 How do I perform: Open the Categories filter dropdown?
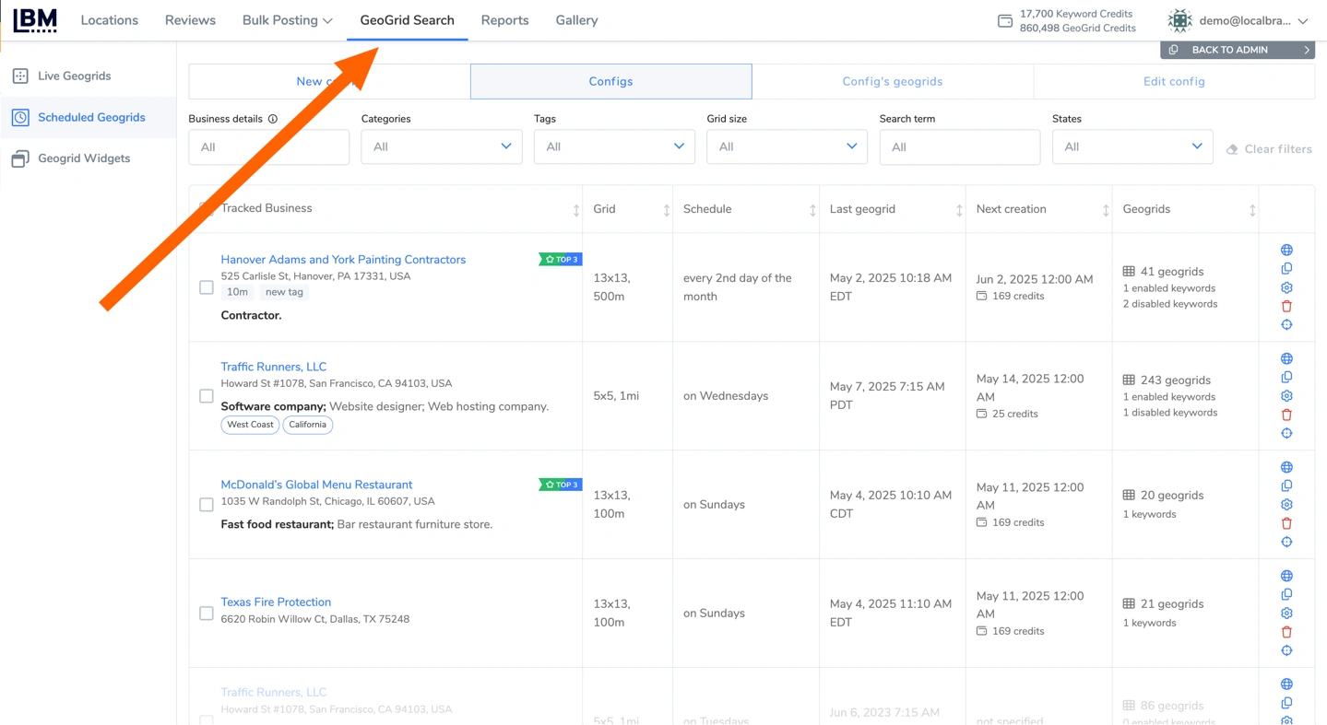(441, 147)
